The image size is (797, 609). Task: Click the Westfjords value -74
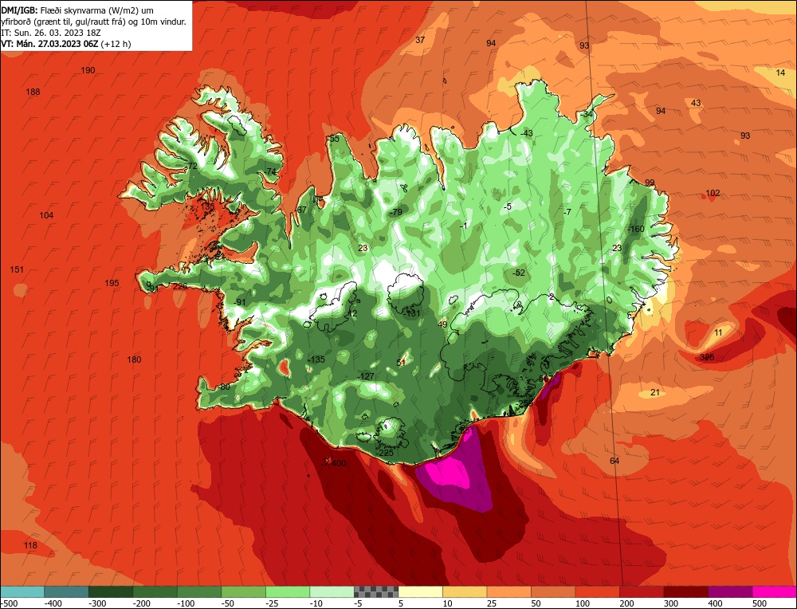(270, 171)
